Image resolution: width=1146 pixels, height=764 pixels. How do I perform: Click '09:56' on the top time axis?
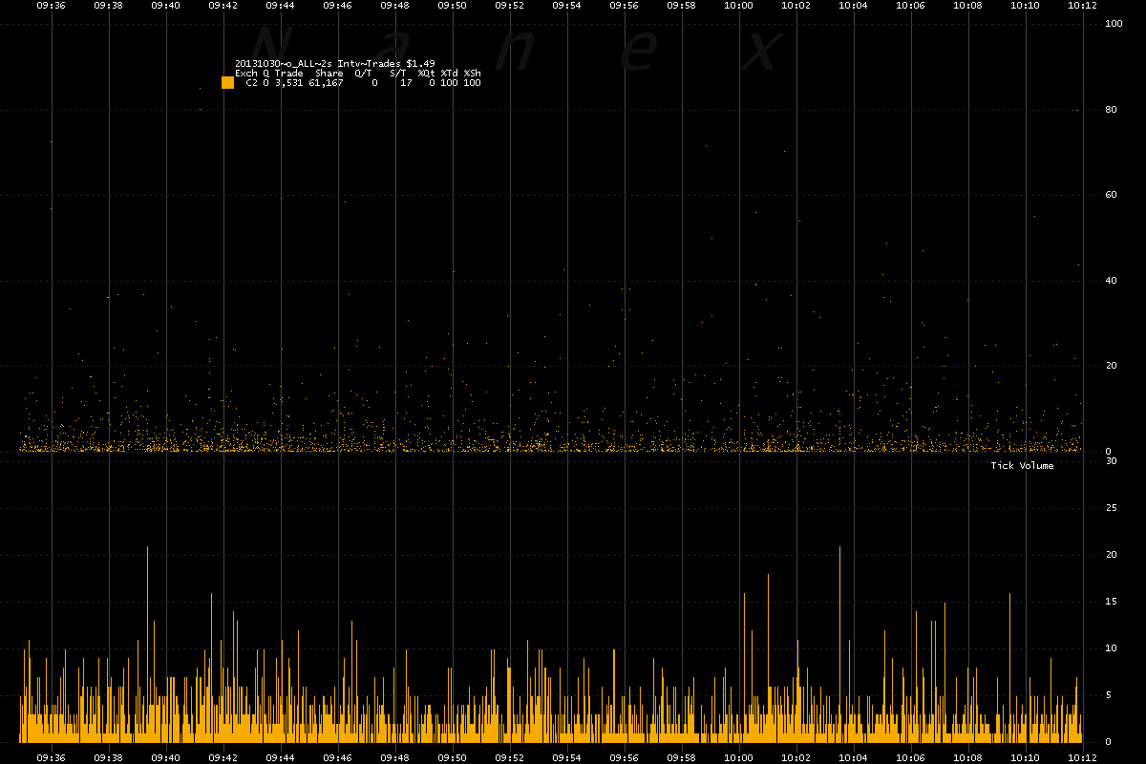[625, 5]
